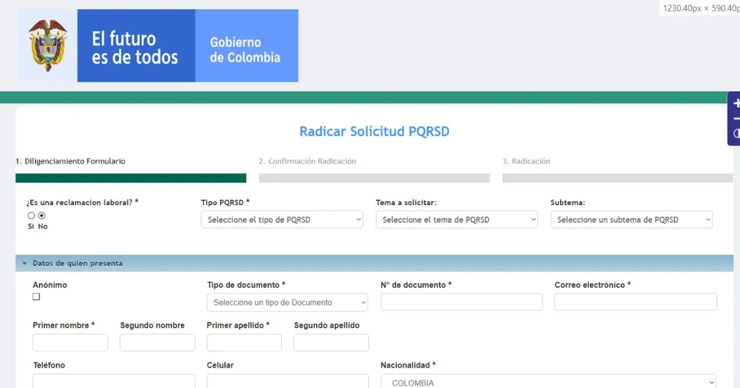Focus the Primer nombre field
Viewport: 740px width, 388px height.
[70, 342]
